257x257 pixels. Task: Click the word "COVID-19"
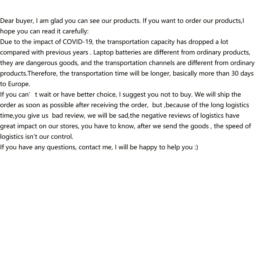pos(77,42)
